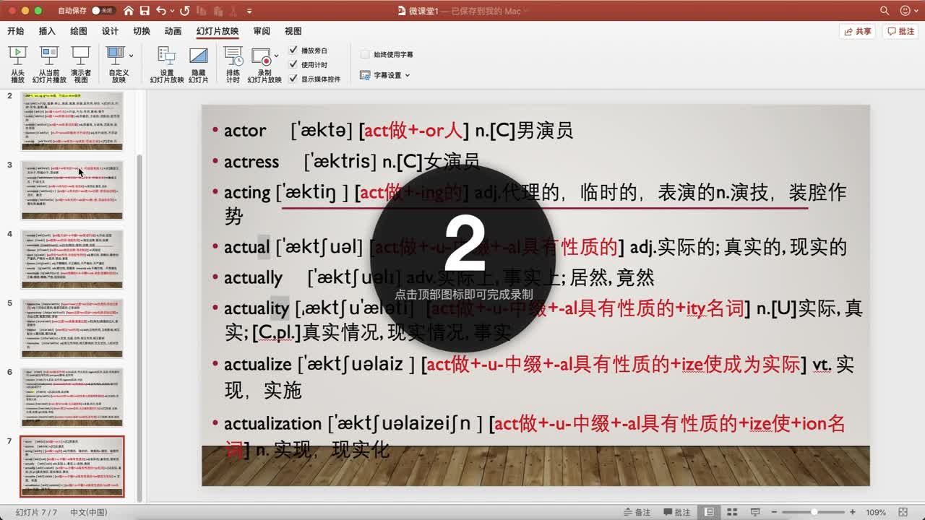The width and height of the screenshot is (925, 520).
Task: Open Customize Quick Access Toolbar dropdown
Action: pyautogui.click(x=249, y=12)
